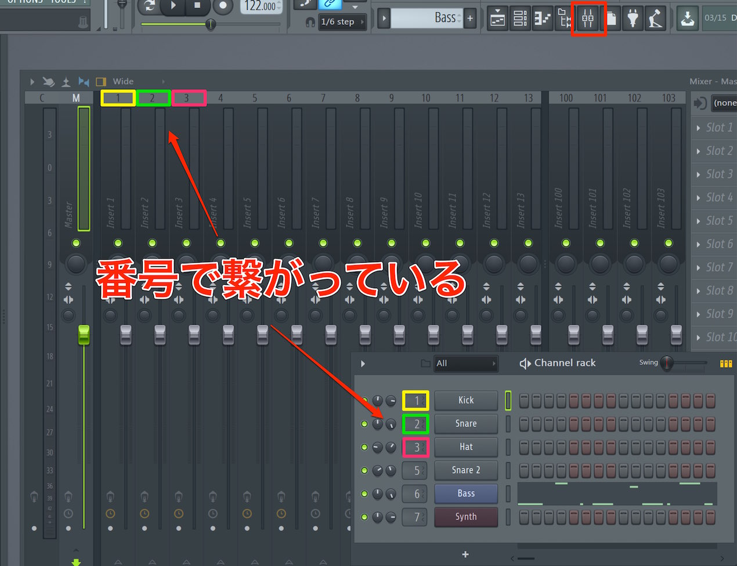This screenshot has height=566, width=737.
Task: Toggle pattern/song mode button
Action: (149, 6)
